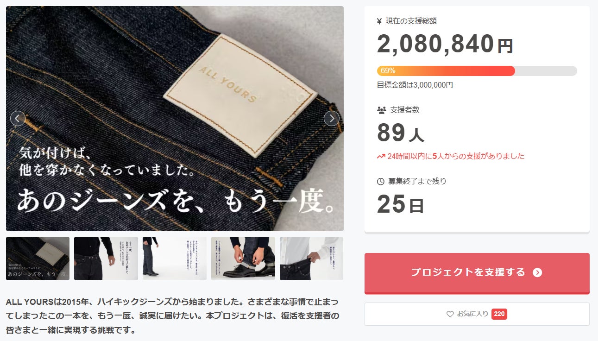The width and height of the screenshot is (598, 341).
Task: Click the yen icon by 現在の支援総額
Action: (379, 21)
